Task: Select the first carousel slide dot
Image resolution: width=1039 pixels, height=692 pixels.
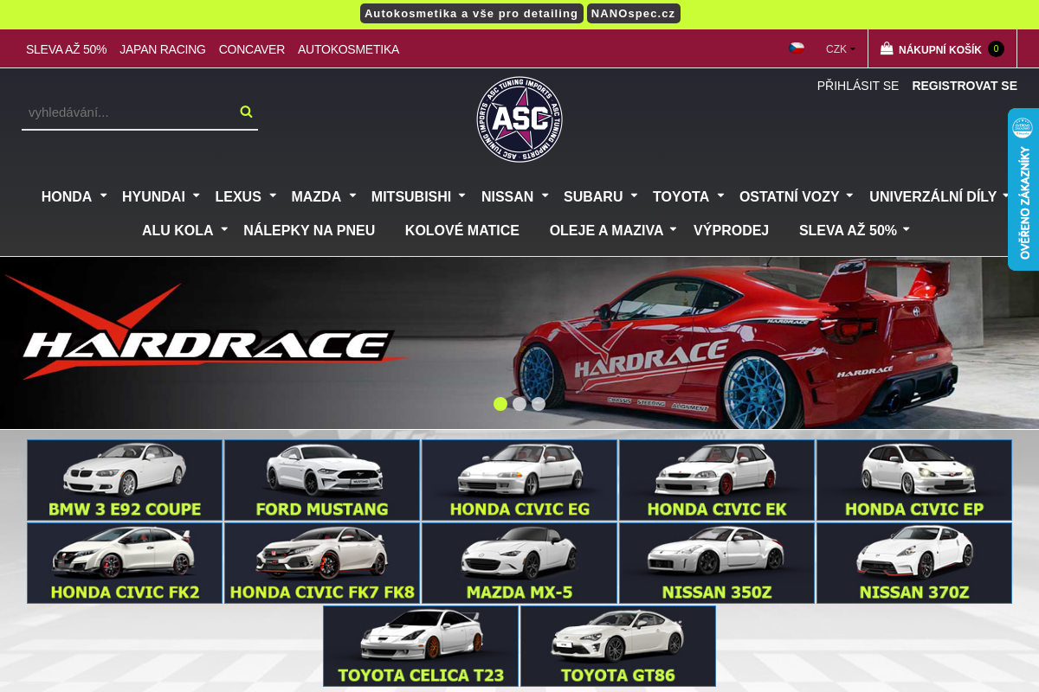Action: 500,404
